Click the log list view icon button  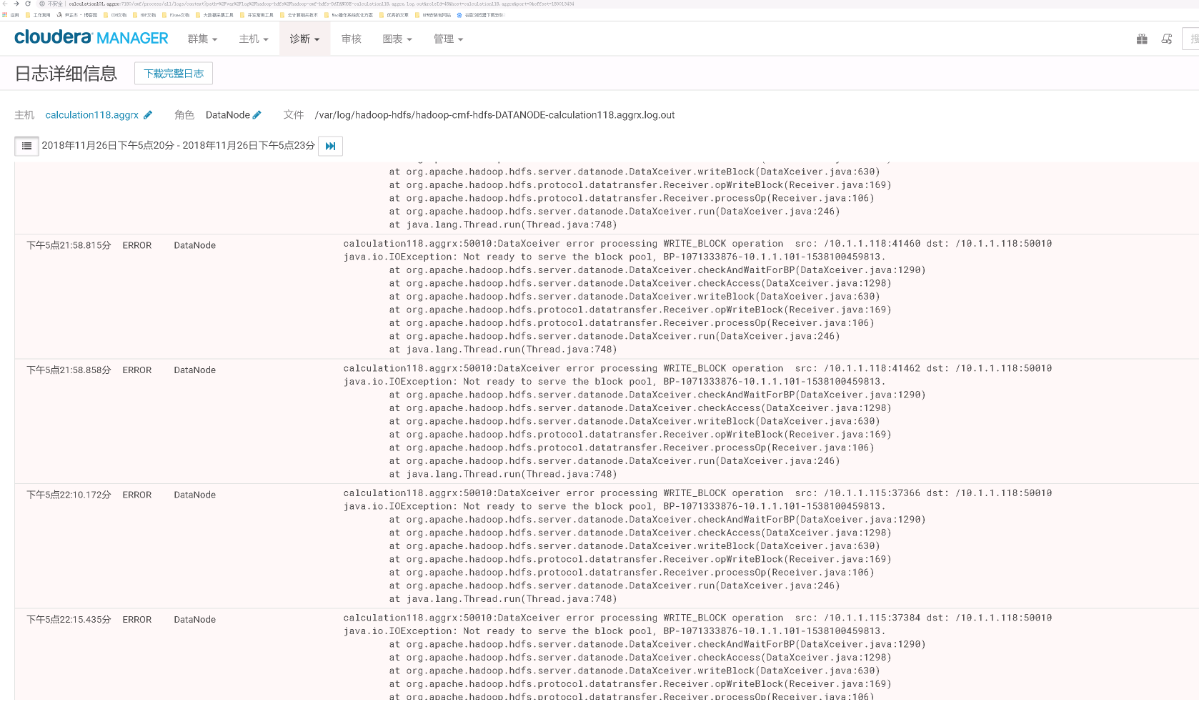click(x=26, y=146)
